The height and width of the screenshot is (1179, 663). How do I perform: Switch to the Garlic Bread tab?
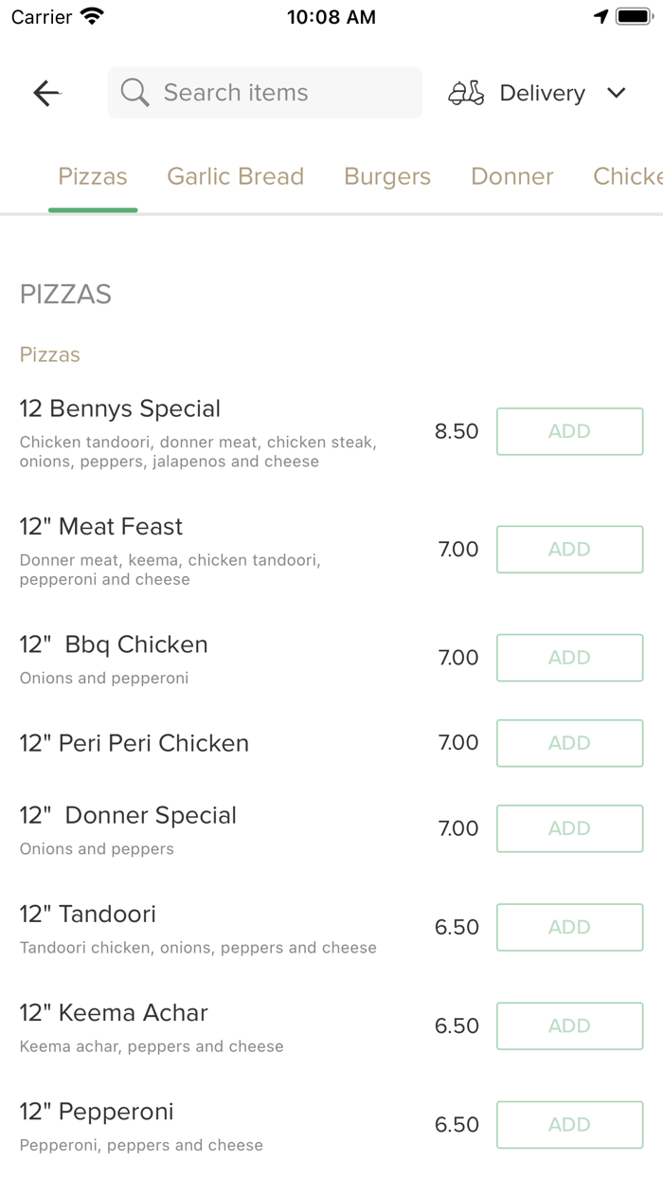point(235,176)
